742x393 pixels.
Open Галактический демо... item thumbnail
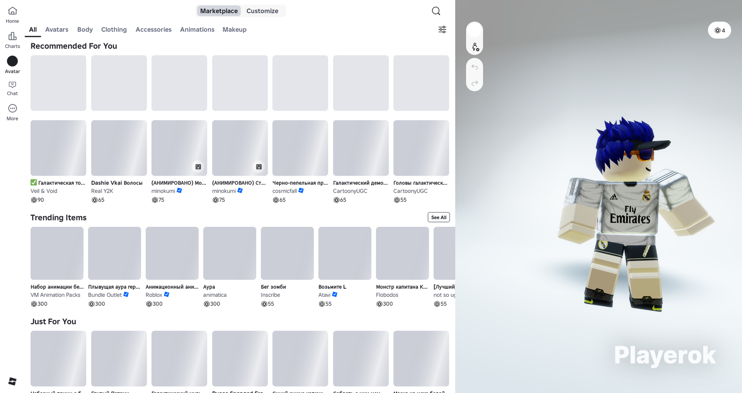pyautogui.click(x=361, y=148)
